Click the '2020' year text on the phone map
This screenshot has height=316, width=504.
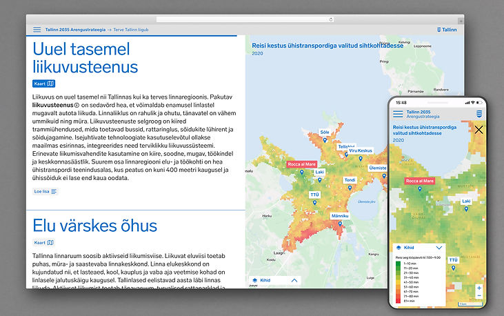(399, 140)
